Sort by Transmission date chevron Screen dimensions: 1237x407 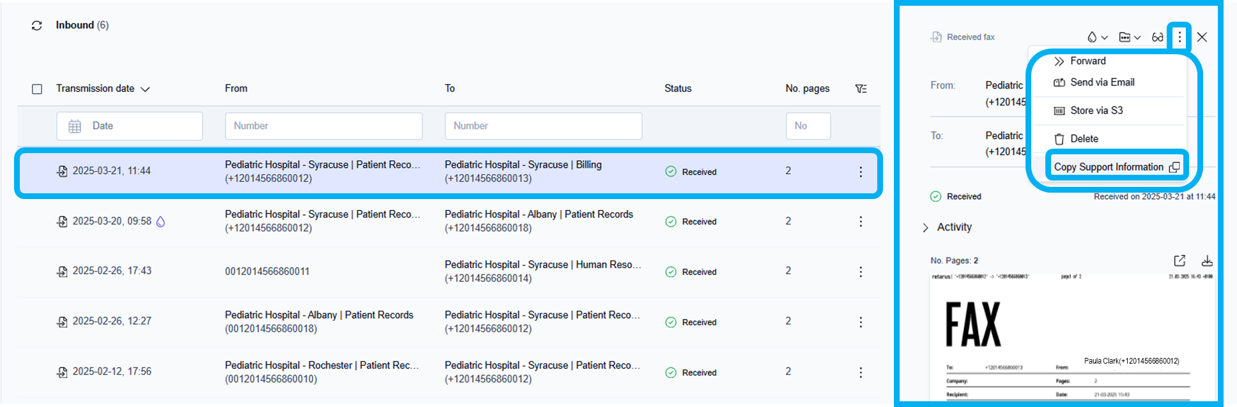tap(145, 89)
